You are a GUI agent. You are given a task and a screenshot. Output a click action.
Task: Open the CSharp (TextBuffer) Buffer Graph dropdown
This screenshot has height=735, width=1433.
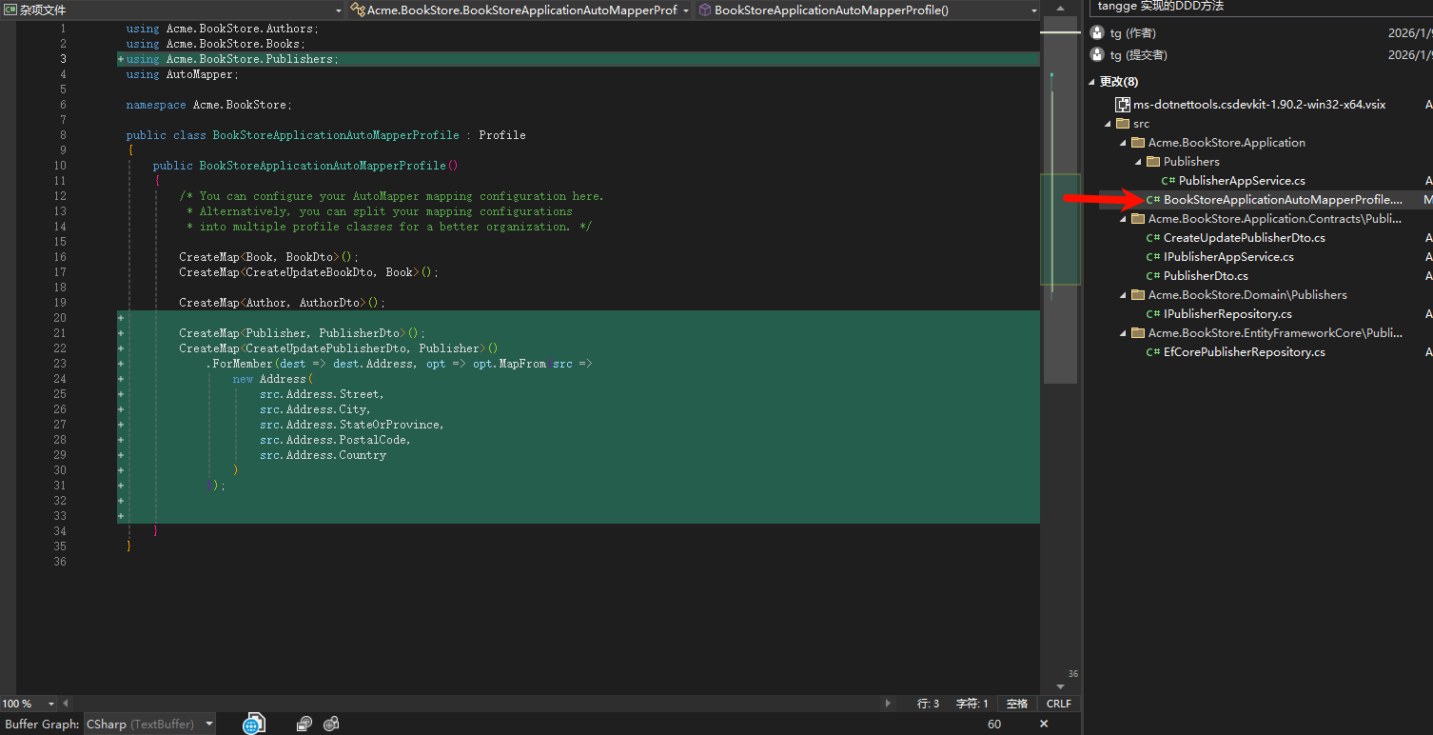tap(150, 725)
